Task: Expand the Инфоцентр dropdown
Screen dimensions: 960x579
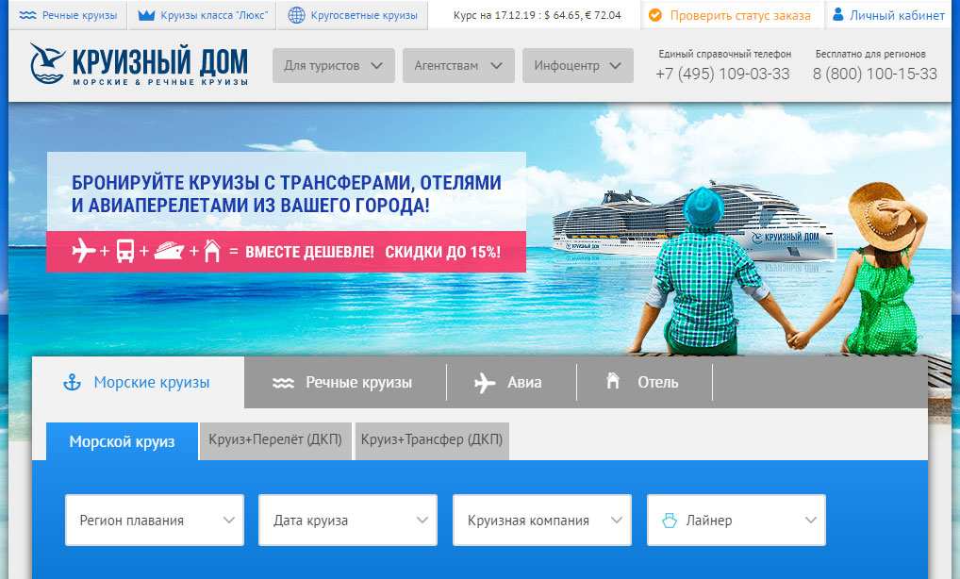Action: coord(577,66)
